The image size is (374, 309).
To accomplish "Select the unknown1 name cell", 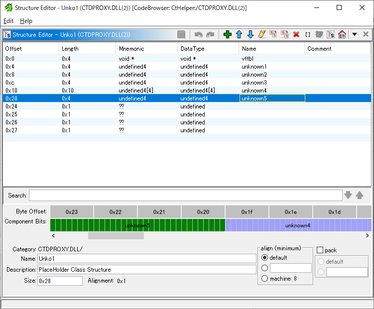I will click(272, 67).
